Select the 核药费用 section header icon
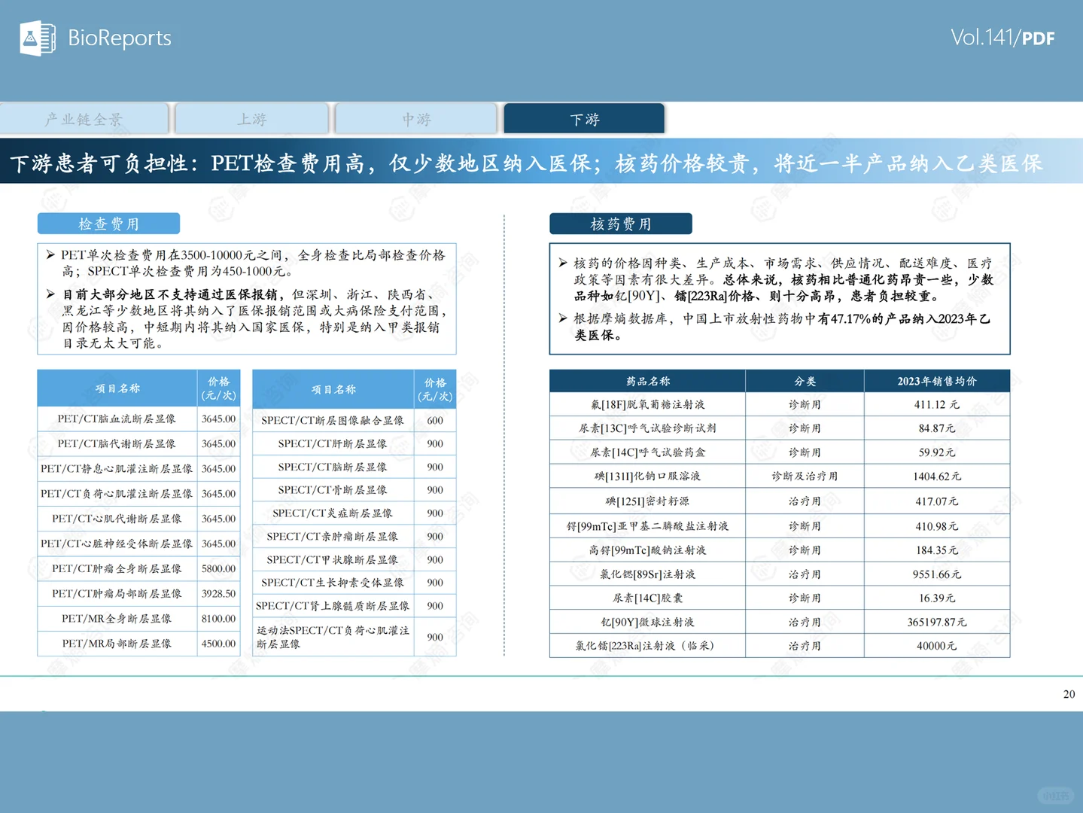The width and height of the screenshot is (1083, 813). tap(619, 223)
